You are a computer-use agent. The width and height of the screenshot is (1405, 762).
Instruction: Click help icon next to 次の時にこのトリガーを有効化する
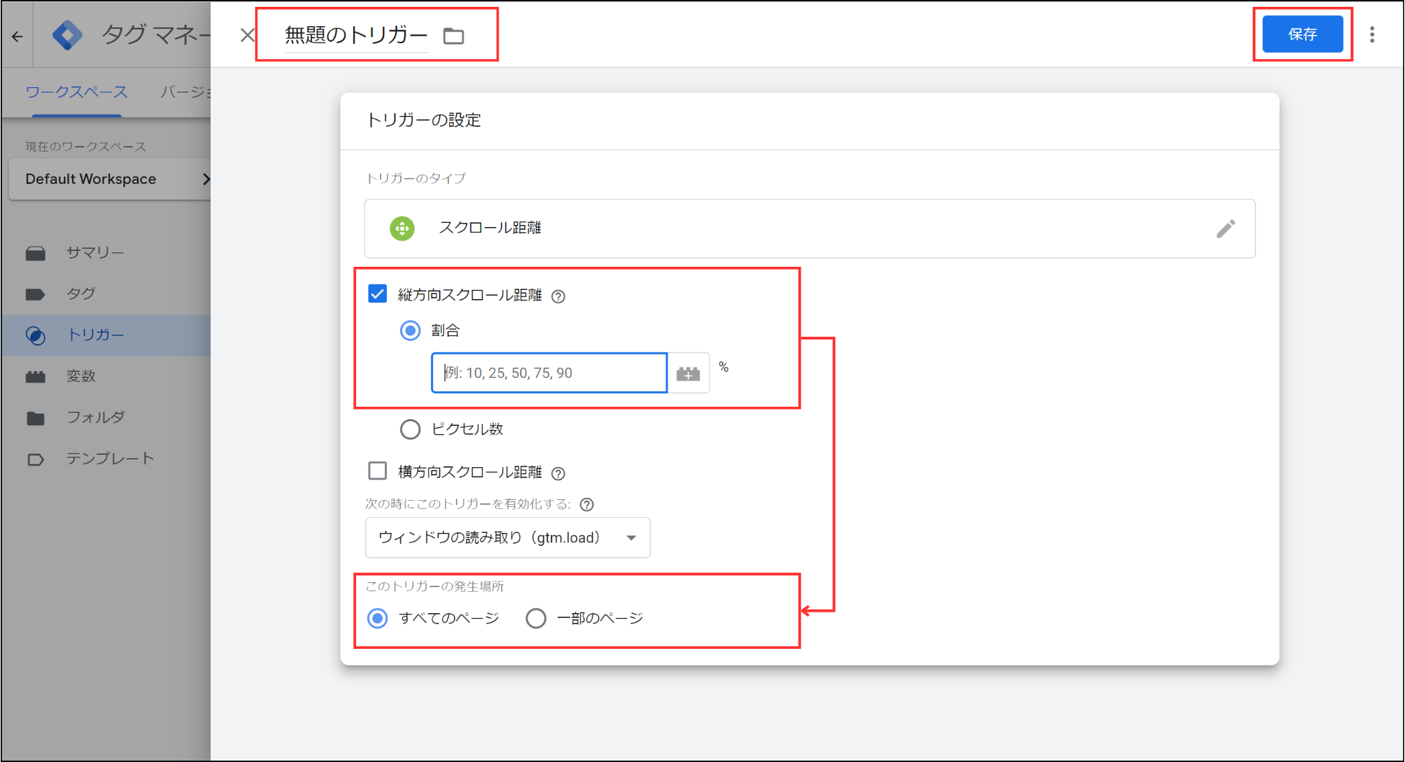coord(587,505)
